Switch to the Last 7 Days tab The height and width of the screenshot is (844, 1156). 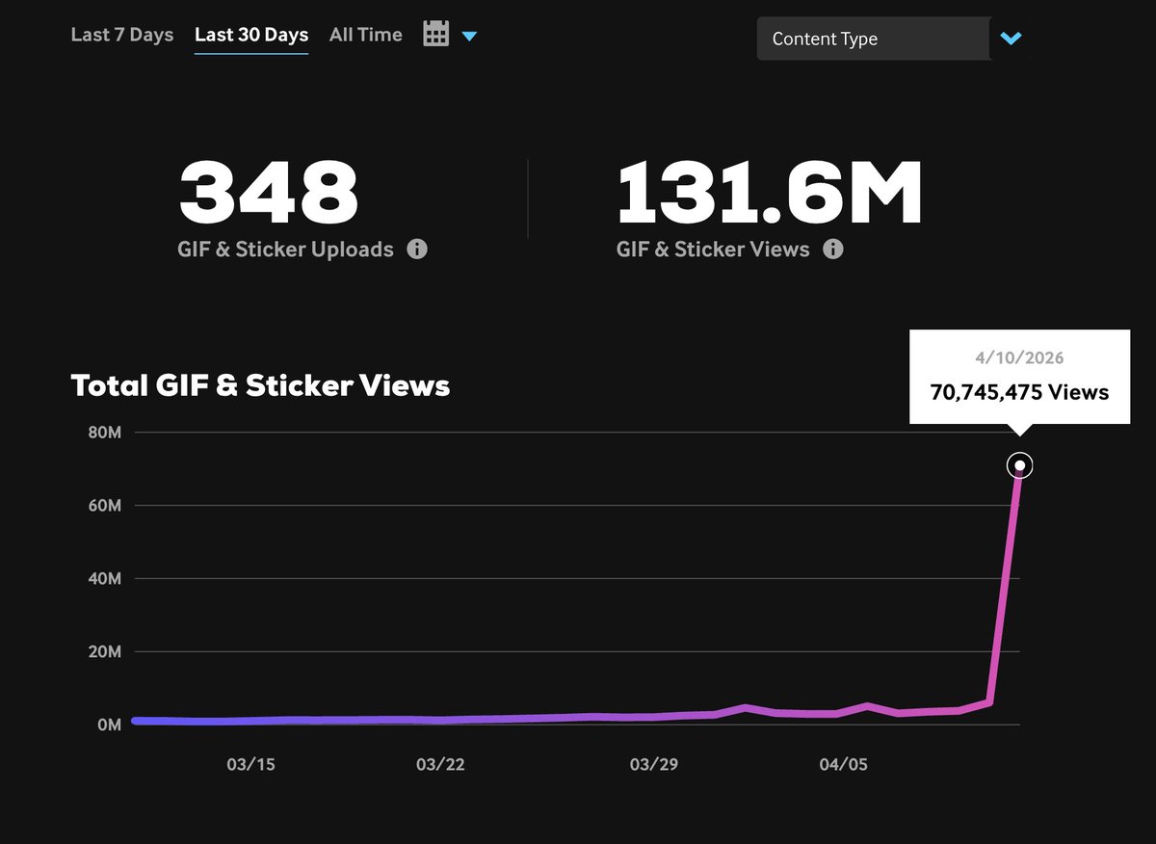pos(122,35)
